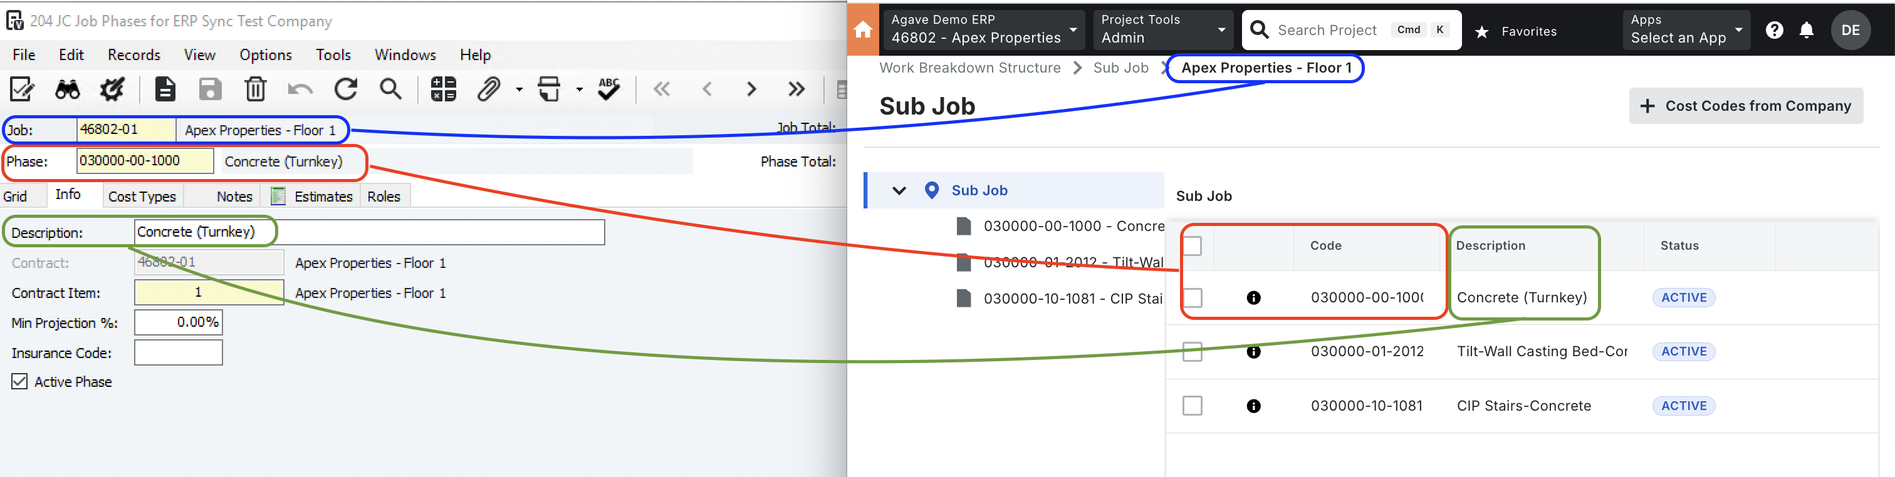The image size is (1895, 477).
Task: Check the box for Tilt-Wall Casting row
Action: (x=1192, y=352)
